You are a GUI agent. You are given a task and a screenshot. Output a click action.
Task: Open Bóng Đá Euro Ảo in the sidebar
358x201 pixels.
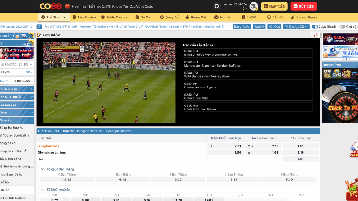(12, 128)
